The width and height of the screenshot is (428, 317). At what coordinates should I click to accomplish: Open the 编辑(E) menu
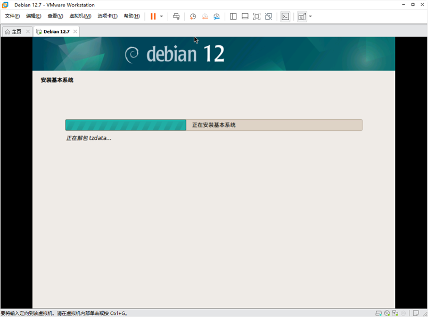(34, 16)
